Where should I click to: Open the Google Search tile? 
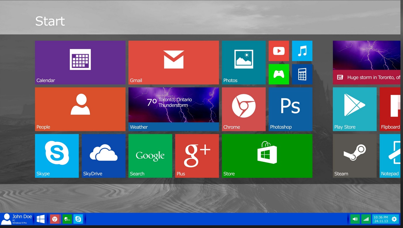click(x=150, y=156)
